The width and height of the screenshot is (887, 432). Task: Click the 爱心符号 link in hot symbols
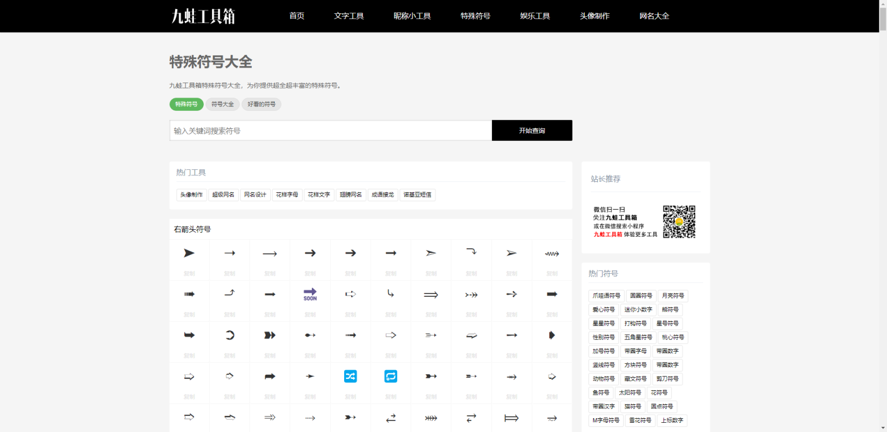point(603,310)
